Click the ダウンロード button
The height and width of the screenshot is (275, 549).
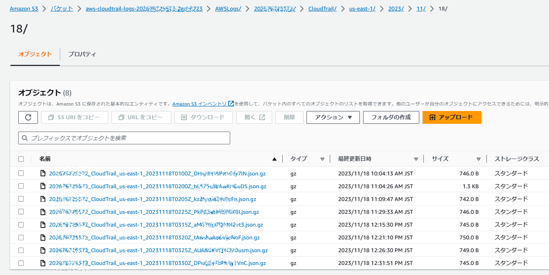pos(204,117)
